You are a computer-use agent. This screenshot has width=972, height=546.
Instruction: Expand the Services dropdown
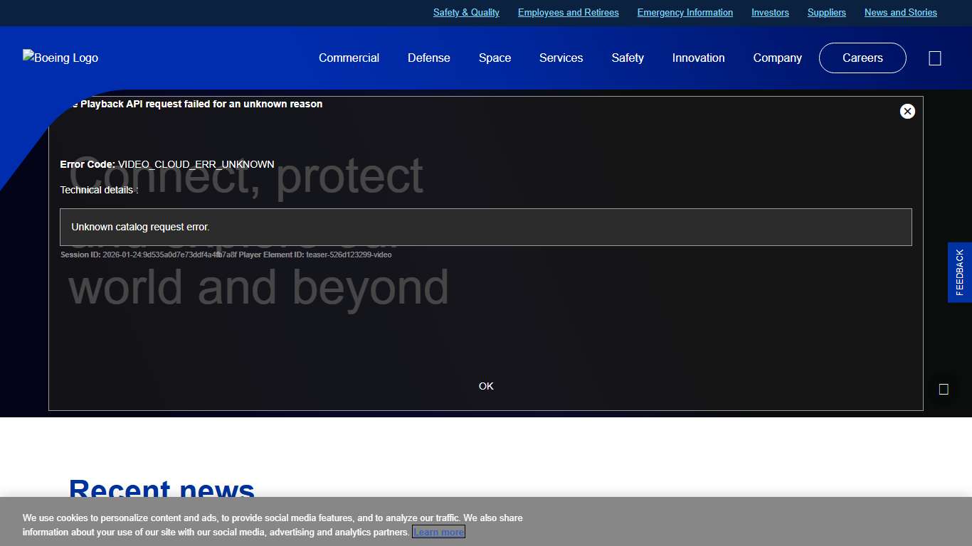[561, 58]
